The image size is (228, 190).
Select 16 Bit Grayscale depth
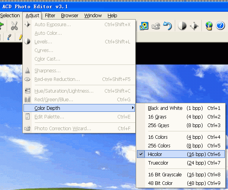181,174
